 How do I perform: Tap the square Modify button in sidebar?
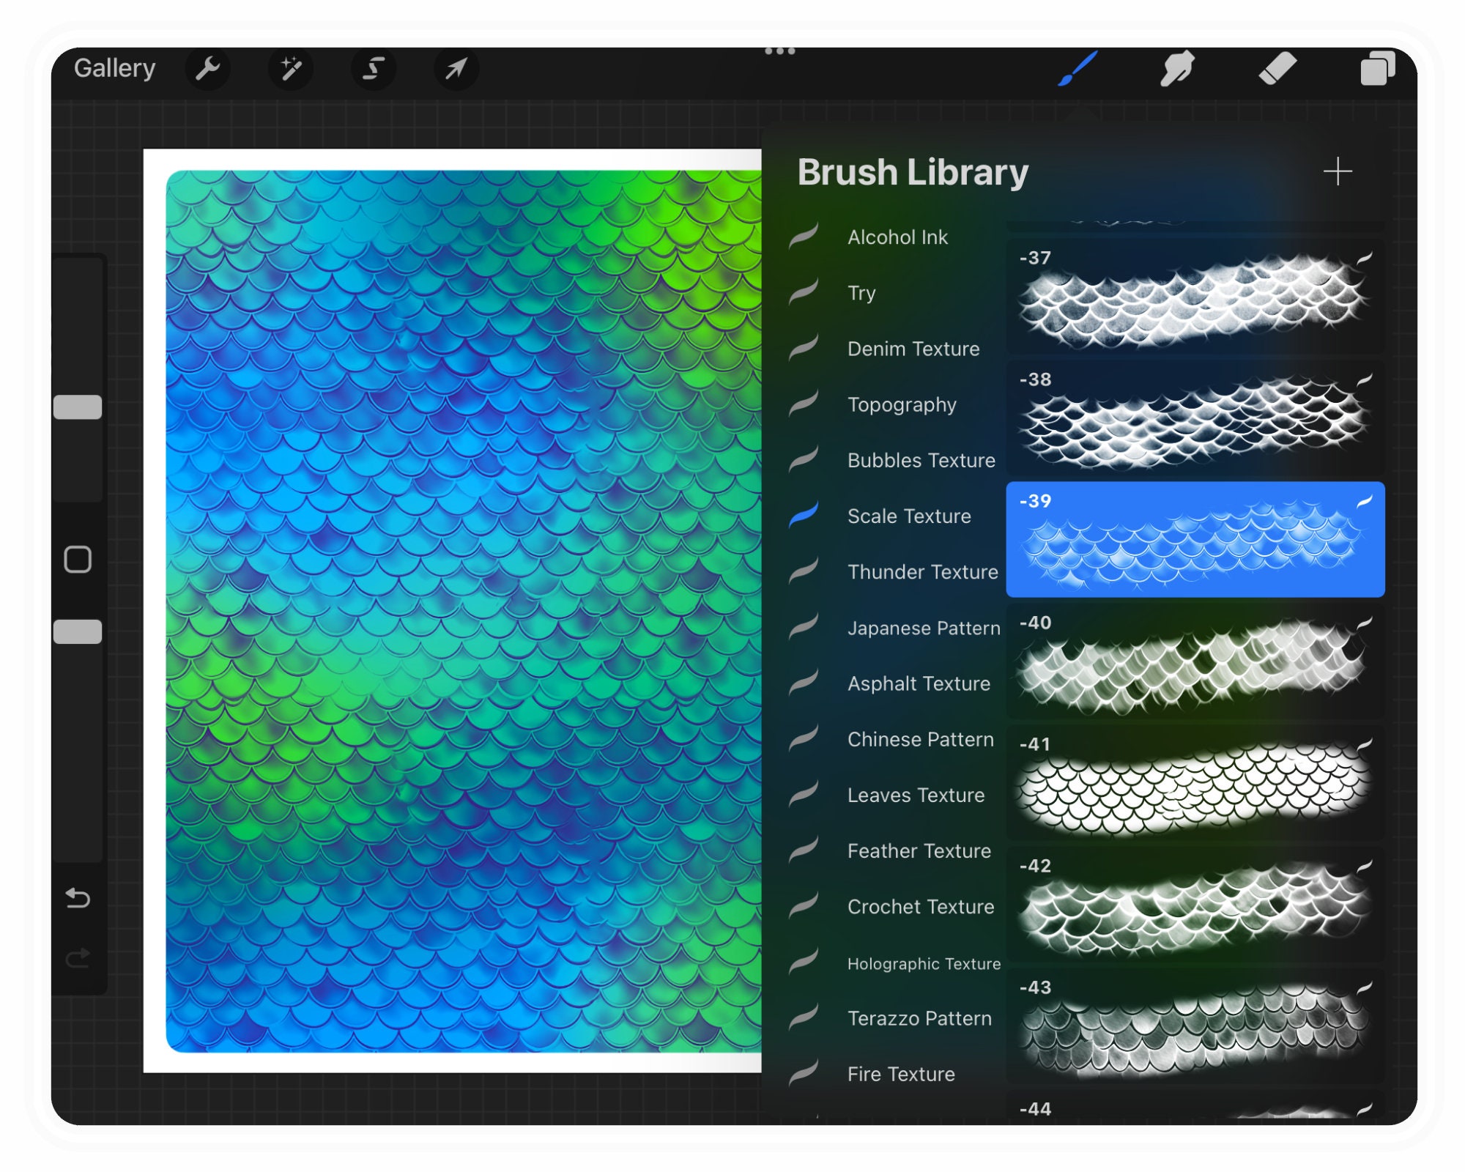point(78,560)
